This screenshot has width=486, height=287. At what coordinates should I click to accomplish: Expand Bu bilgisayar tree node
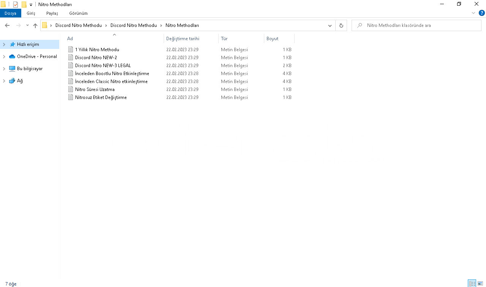(4, 69)
